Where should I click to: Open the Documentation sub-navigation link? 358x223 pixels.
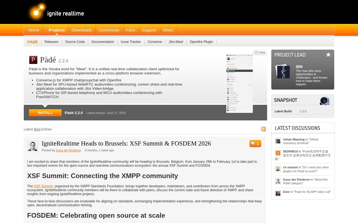point(103,42)
